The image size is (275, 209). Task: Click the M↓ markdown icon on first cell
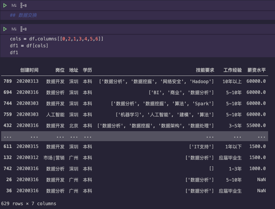click(14, 5)
